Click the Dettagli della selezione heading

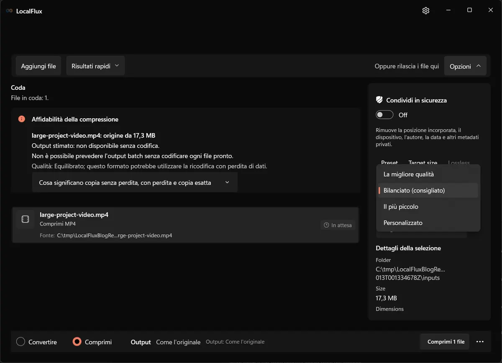[408, 248]
